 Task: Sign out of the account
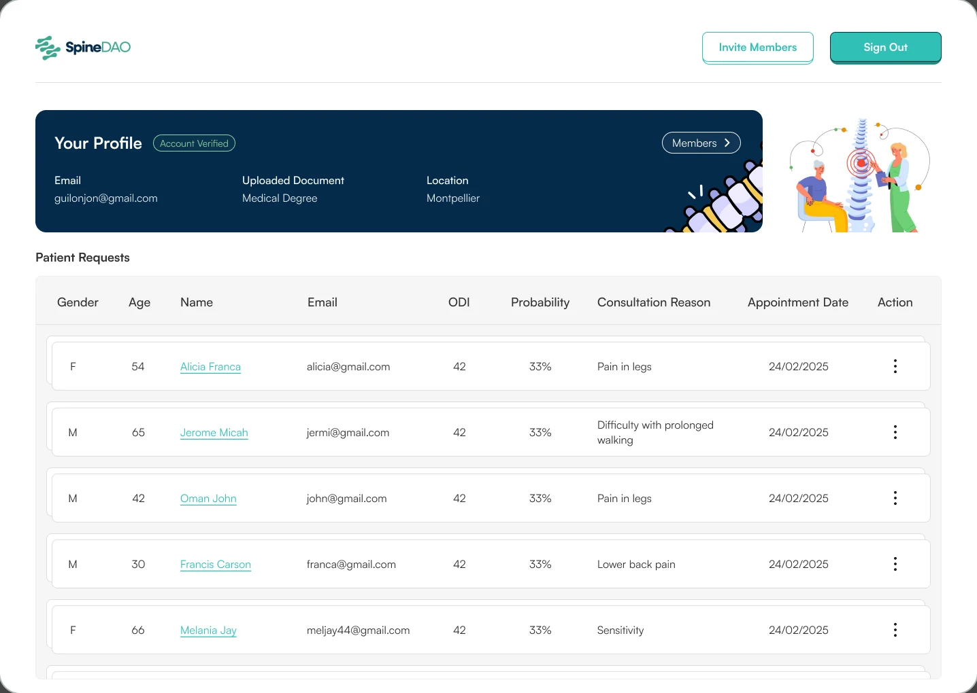point(885,48)
